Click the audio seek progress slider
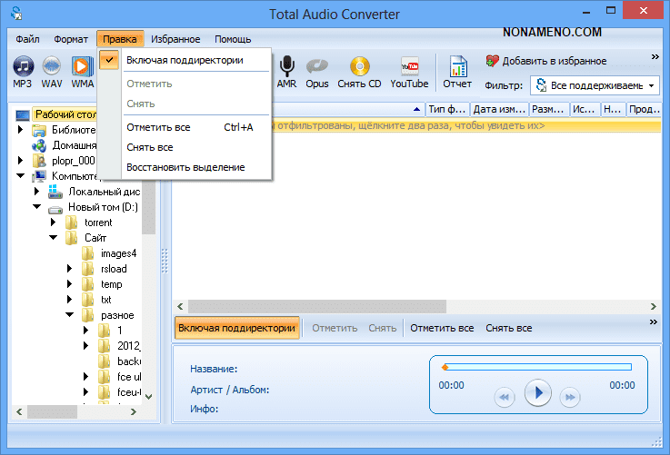This screenshot has height=455, width=670. (x=536, y=367)
